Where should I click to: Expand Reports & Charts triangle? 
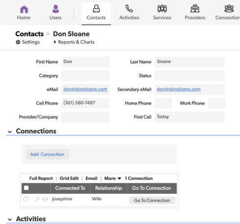[55, 42]
